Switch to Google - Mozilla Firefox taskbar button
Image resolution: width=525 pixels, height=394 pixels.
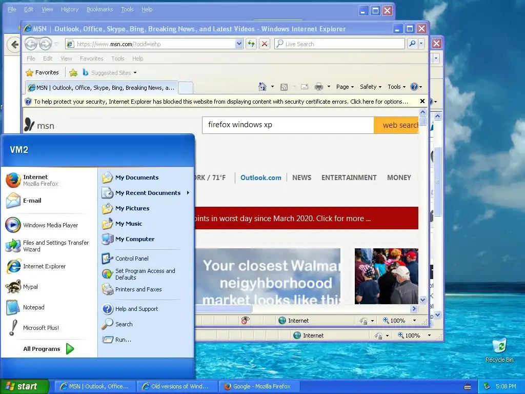259,386
